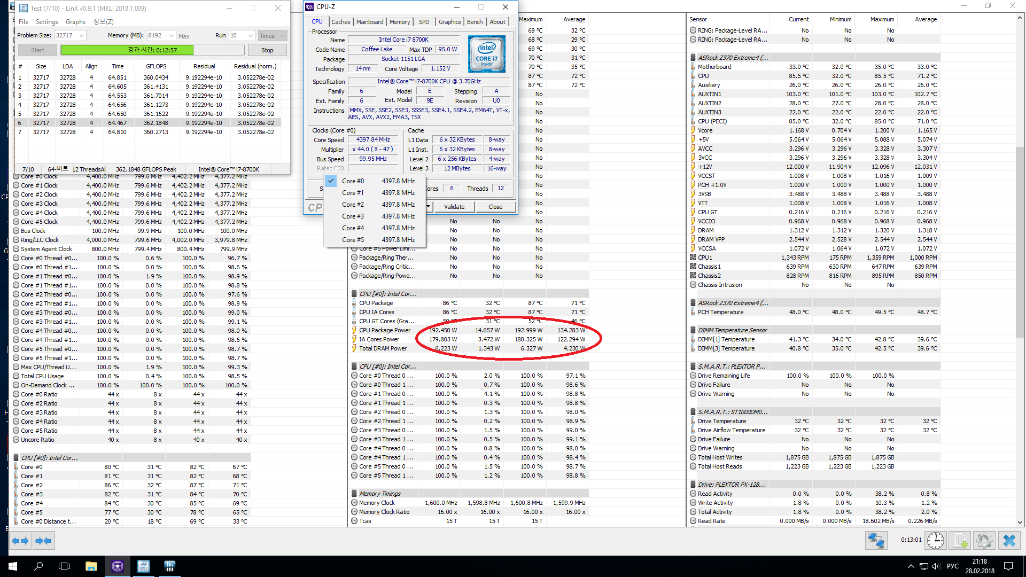The width and height of the screenshot is (1026, 577).
Task: Open the Memory (MB) dropdown
Action: 172,36
